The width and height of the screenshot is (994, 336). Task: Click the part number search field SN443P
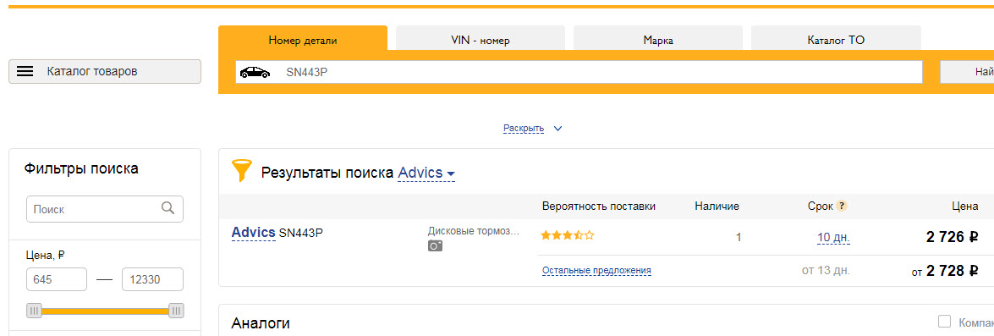tap(579, 72)
